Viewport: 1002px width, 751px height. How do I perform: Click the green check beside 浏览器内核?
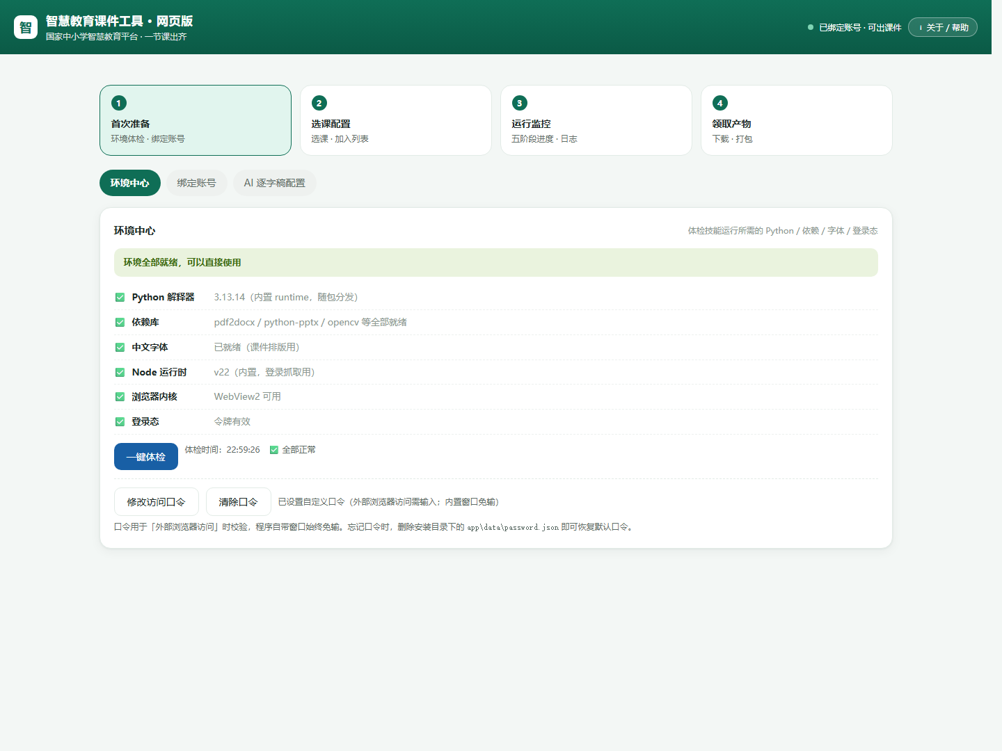(x=120, y=397)
